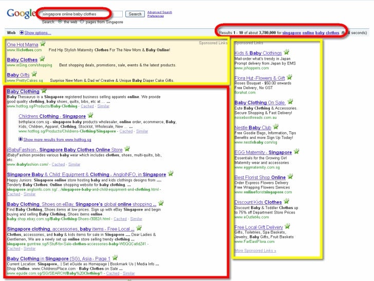Star the AngloINFO Singapore Baby result

point(171,173)
